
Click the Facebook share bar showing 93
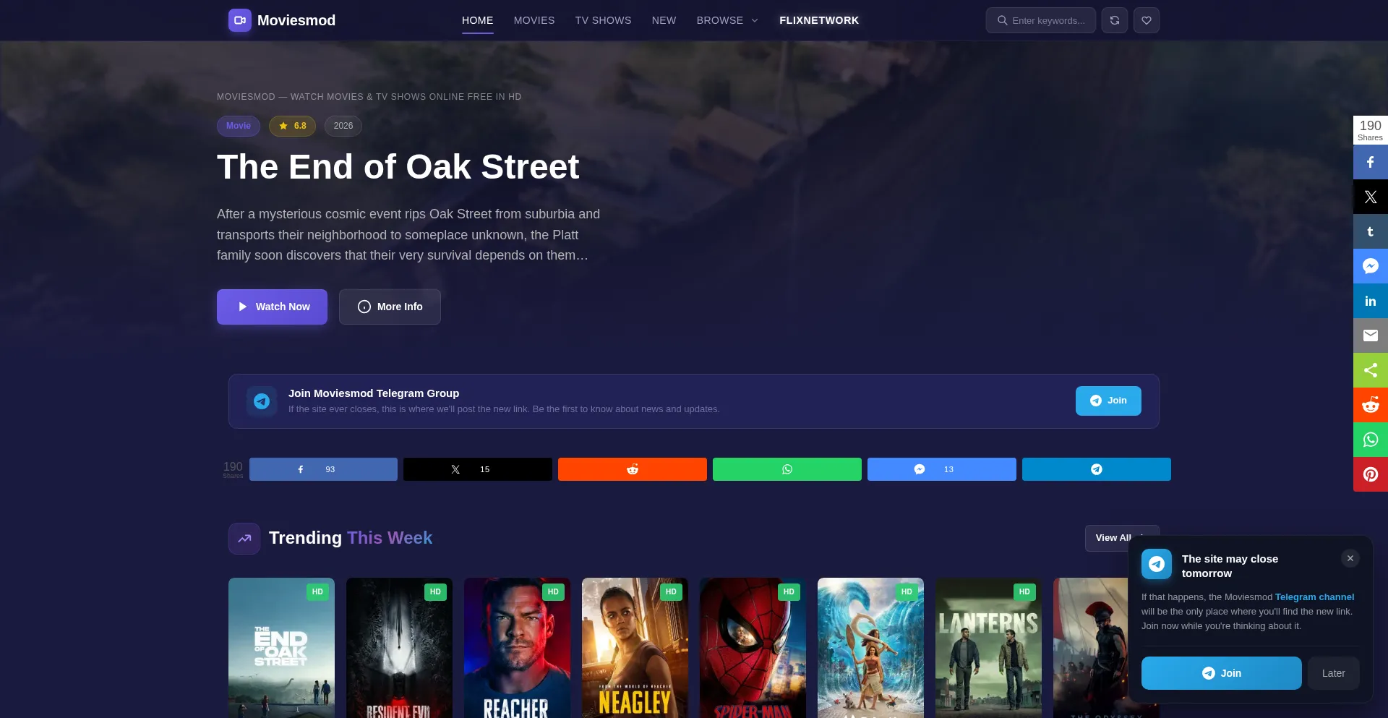coord(323,469)
